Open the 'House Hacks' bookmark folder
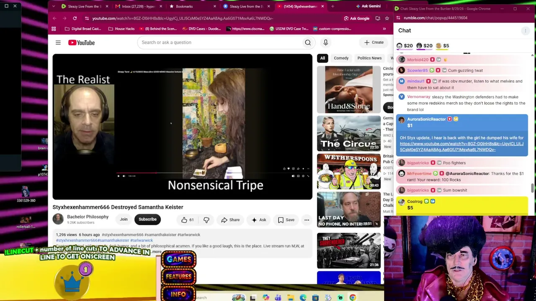 [x=121, y=29]
